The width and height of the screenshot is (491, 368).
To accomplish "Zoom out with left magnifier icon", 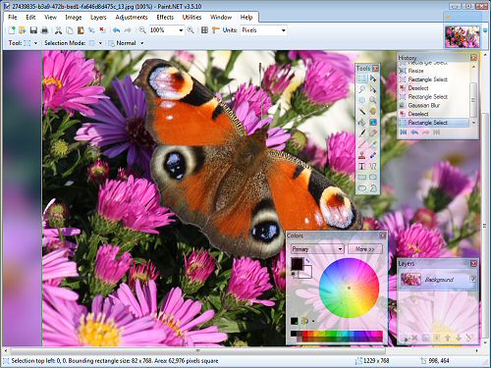I will tap(142, 30).
